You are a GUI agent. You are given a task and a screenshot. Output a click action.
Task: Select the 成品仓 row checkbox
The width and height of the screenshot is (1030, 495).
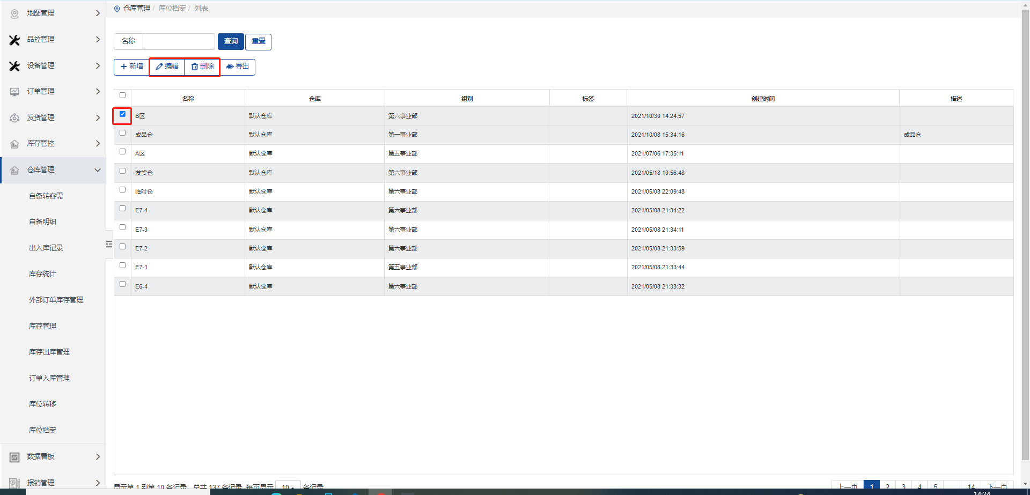[122, 133]
